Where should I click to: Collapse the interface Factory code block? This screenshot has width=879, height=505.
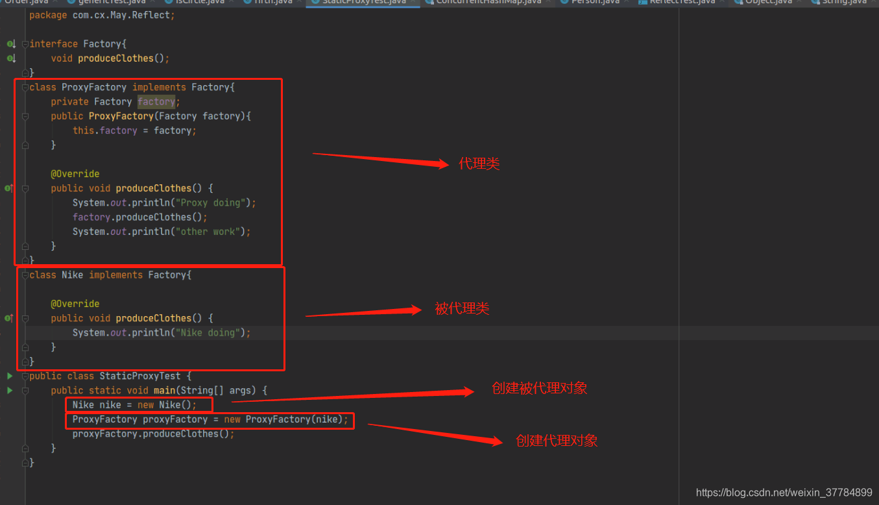click(25, 44)
